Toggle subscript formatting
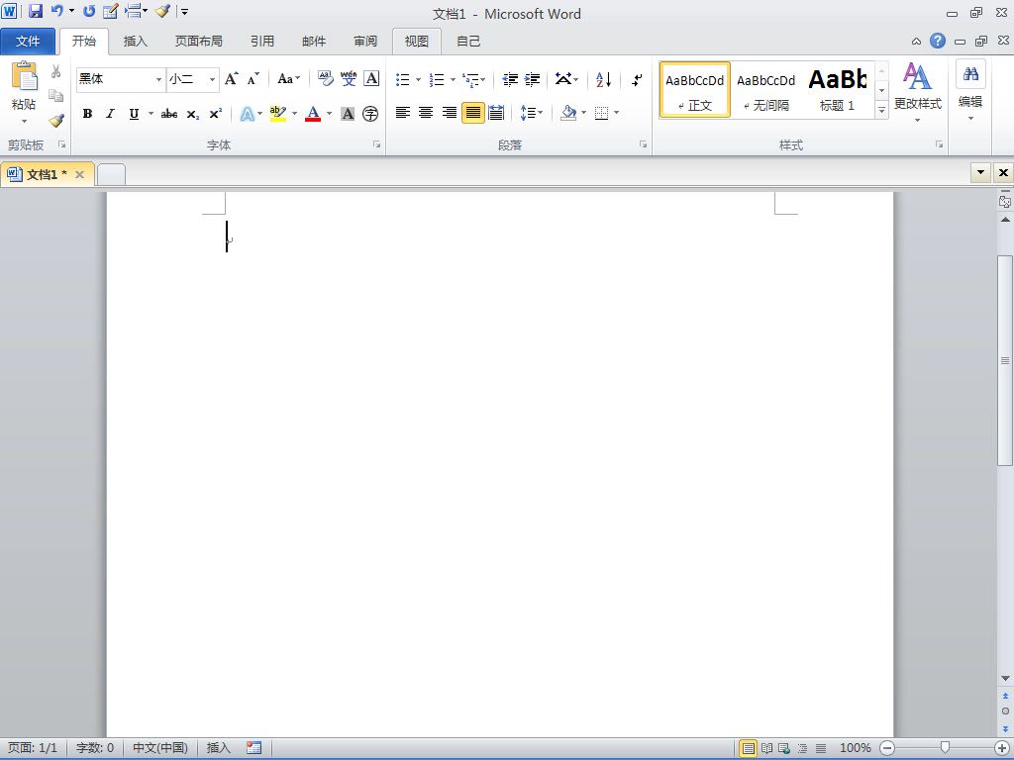The height and width of the screenshot is (760, 1014). (x=193, y=114)
